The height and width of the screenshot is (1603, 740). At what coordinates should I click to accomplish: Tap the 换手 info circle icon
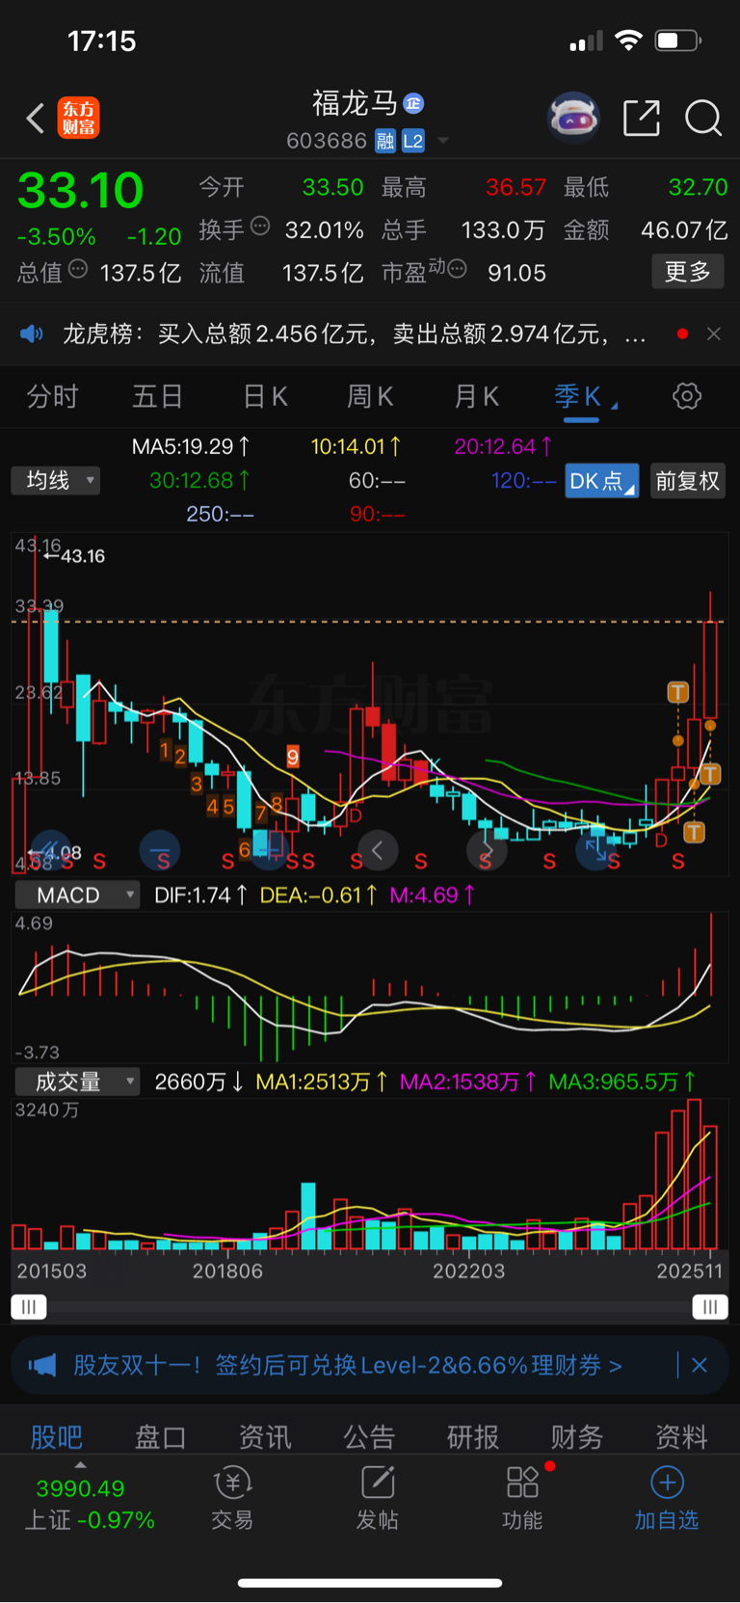click(260, 227)
